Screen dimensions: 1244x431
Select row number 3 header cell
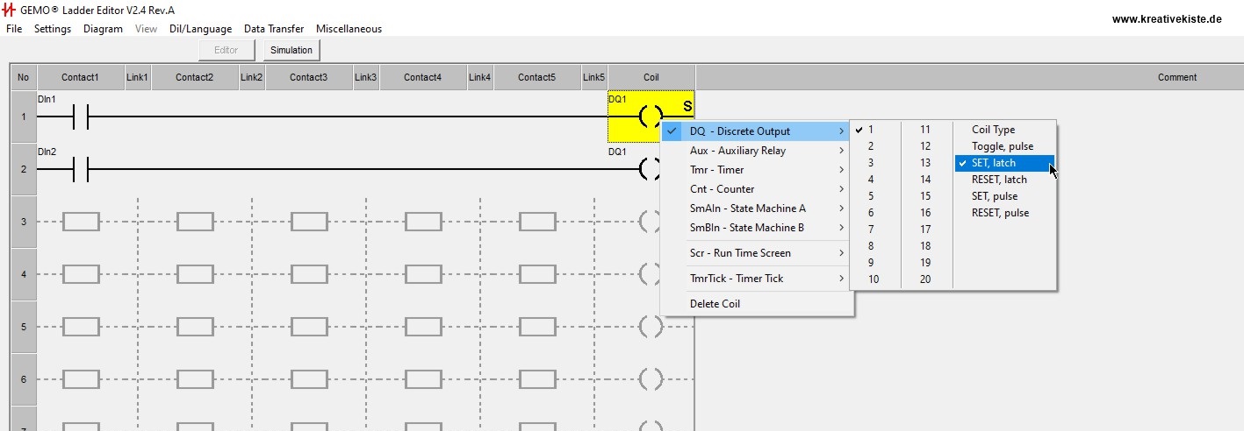pyautogui.click(x=23, y=222)
